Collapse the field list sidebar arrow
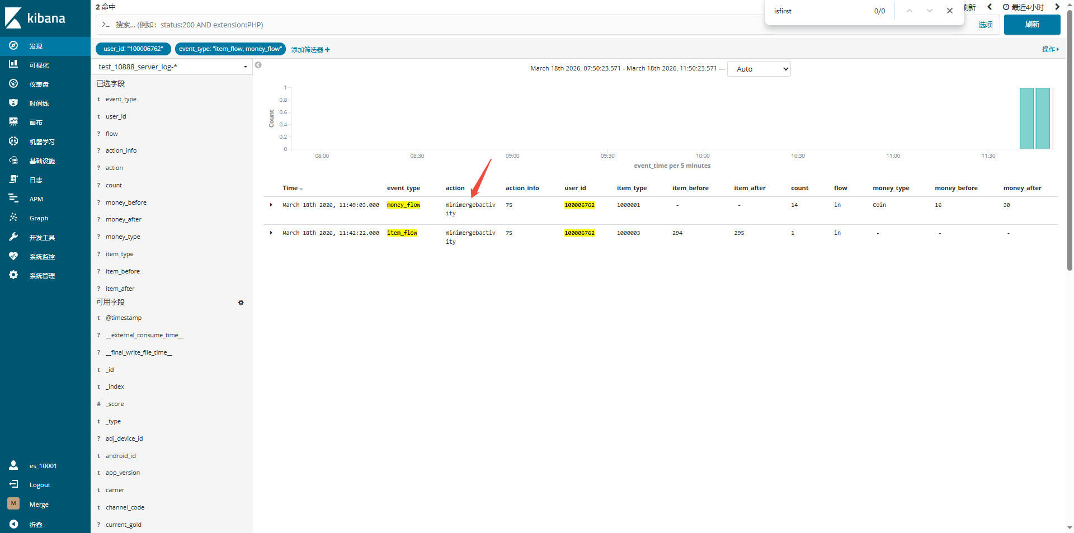 (x=258, y=65)
